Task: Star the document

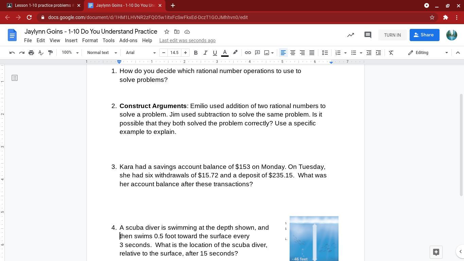Action: coord(167,32)
